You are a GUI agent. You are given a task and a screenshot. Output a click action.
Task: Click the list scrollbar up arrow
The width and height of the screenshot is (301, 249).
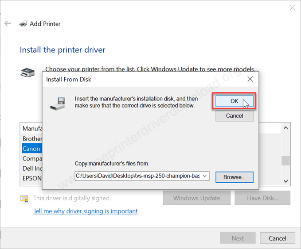(285, 128)
